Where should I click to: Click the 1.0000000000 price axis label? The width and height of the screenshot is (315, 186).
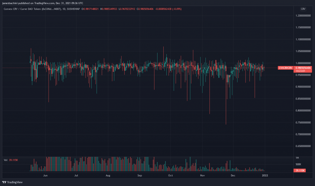pyautogui.click(x=303, y=63)
